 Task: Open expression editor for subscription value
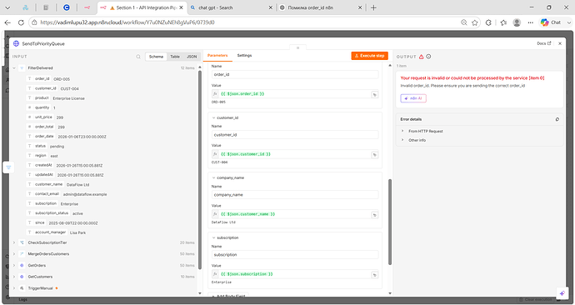[x=375, y=275]
